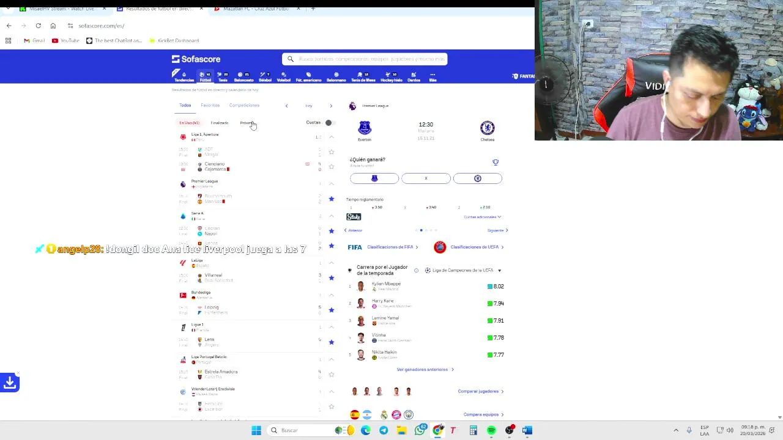Screen dimensions: 783x440
Task: Favorite the ADT vs Melgar match
Action: (332, 152)
